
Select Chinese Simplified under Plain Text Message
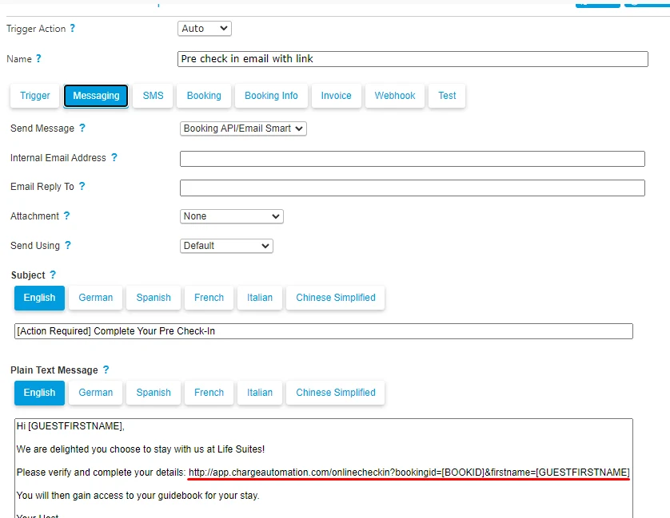pyautogui.click(x=336, y=393)
